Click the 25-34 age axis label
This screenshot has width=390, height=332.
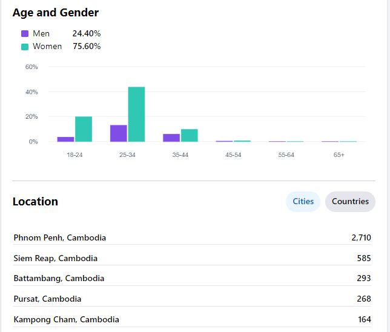[127, 155]
